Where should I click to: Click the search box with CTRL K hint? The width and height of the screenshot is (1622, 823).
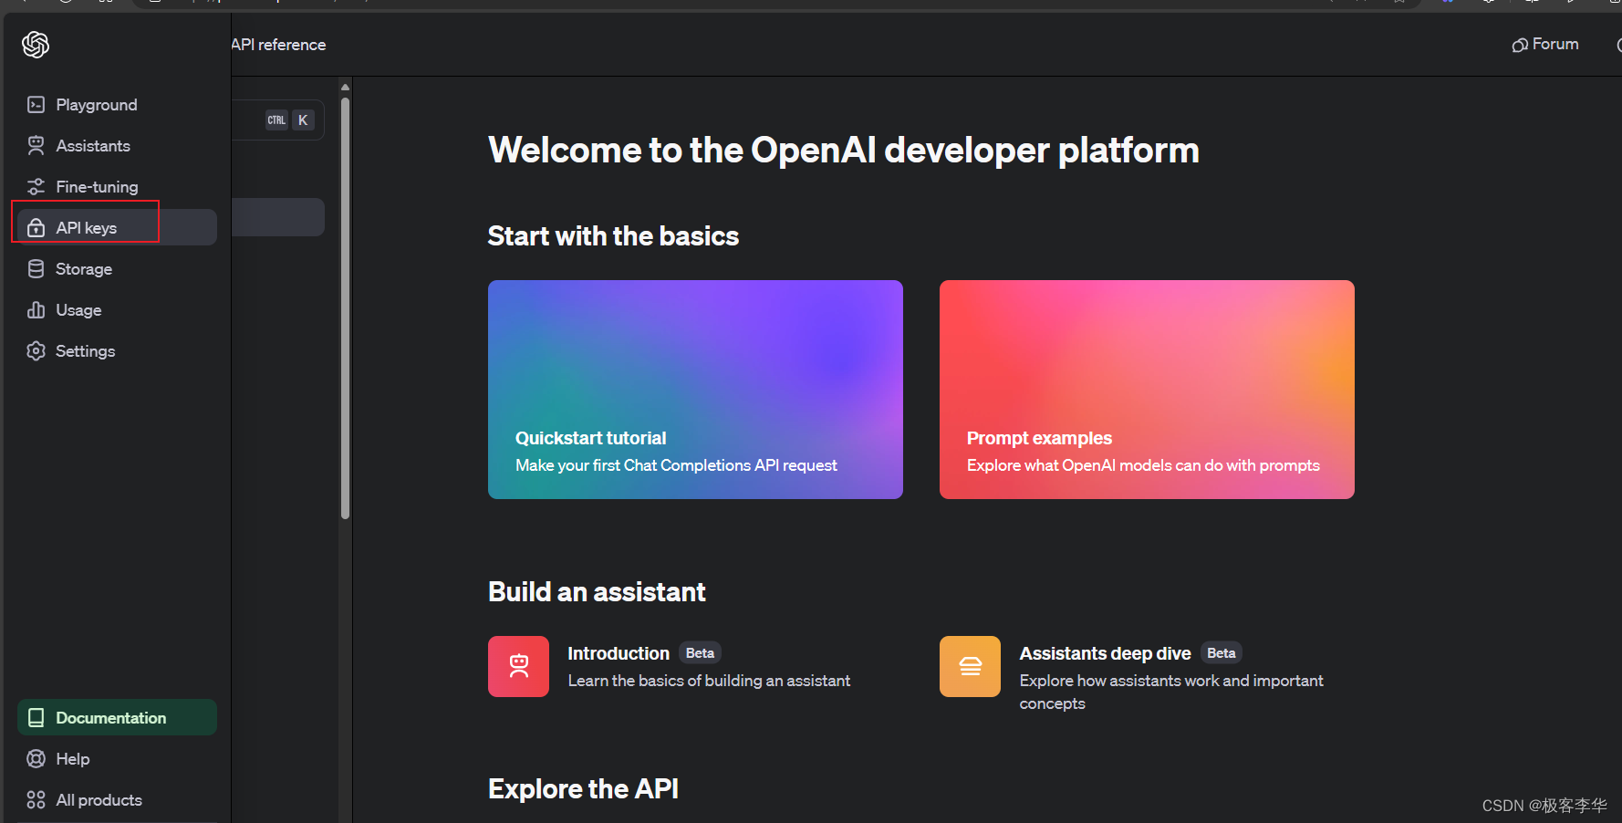pyautogui.click(x=277, y=120)
